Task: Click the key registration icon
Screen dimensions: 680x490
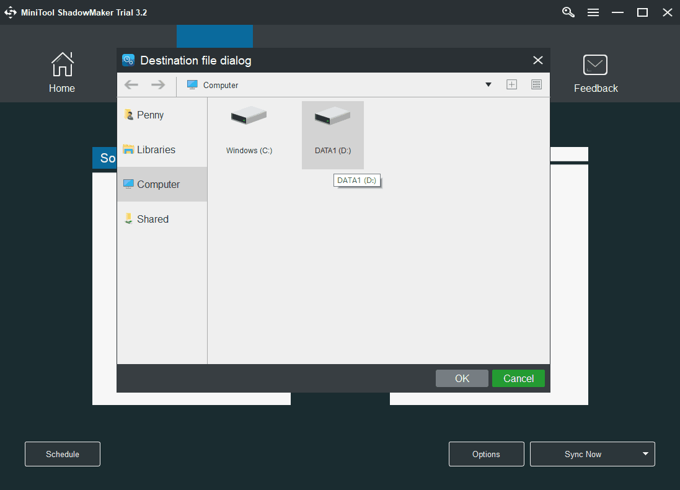Action: (568, 12)
